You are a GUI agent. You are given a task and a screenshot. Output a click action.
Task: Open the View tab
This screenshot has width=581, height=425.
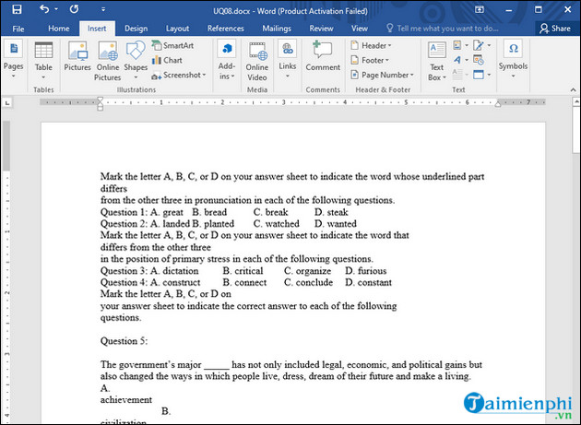coord(360,29)
